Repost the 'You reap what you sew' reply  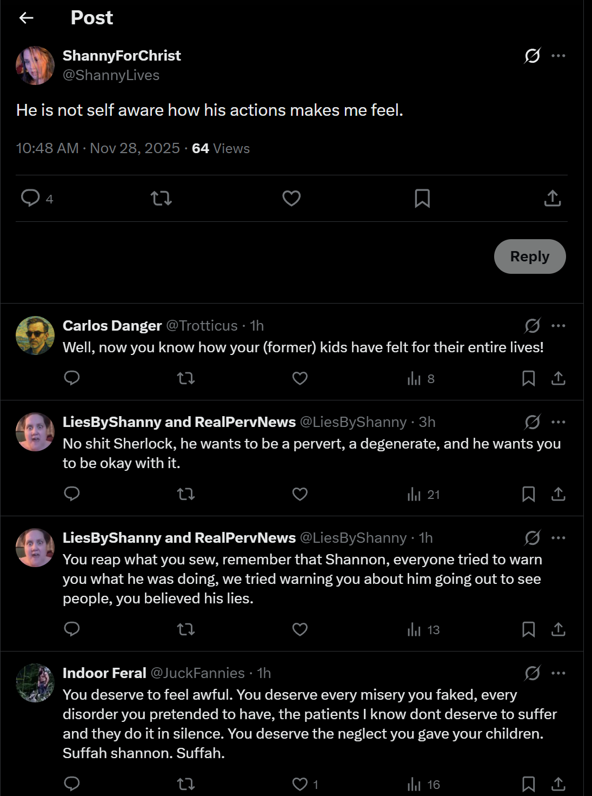(x=186, y=629)
